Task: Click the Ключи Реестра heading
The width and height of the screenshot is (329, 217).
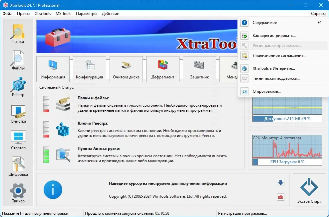Action: [x=93, y=123]
